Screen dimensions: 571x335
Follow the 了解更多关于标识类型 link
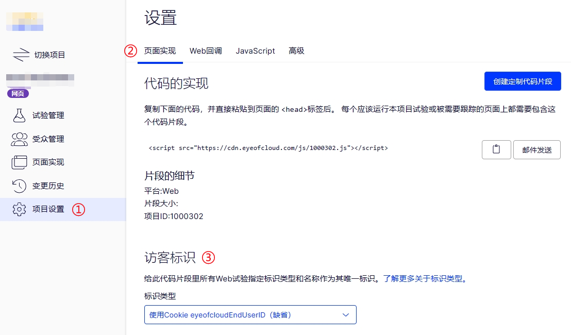pyautogui.click(x=424, y=279)
